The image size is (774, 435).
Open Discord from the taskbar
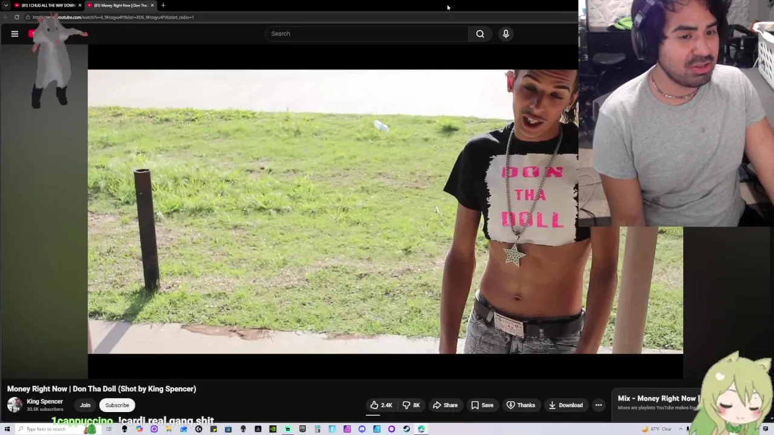pos(362,429)
